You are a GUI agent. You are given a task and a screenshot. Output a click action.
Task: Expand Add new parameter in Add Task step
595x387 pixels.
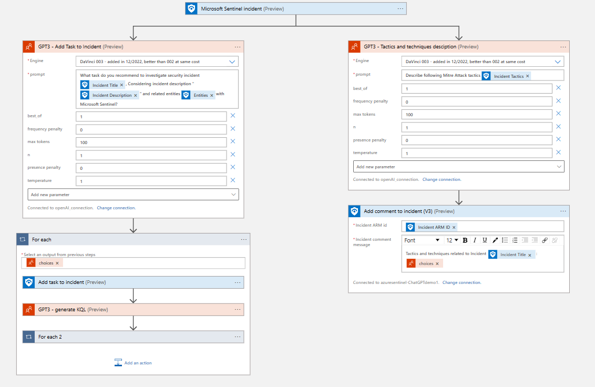(x=133, y=195)
